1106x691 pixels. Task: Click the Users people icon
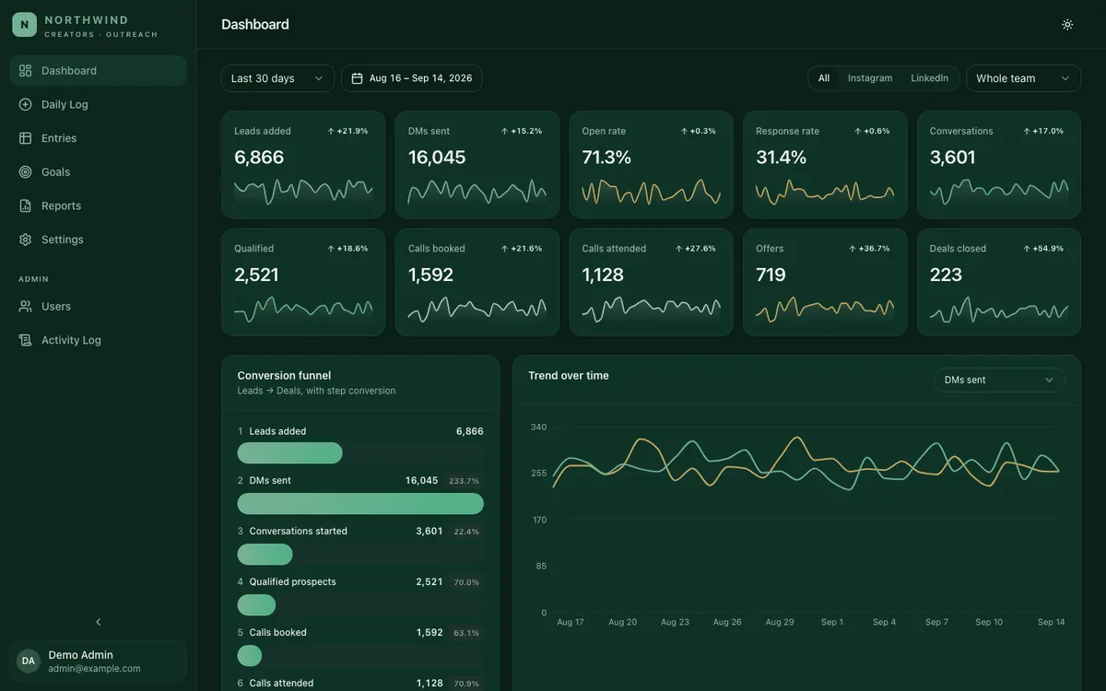click(x=25, y=306)
